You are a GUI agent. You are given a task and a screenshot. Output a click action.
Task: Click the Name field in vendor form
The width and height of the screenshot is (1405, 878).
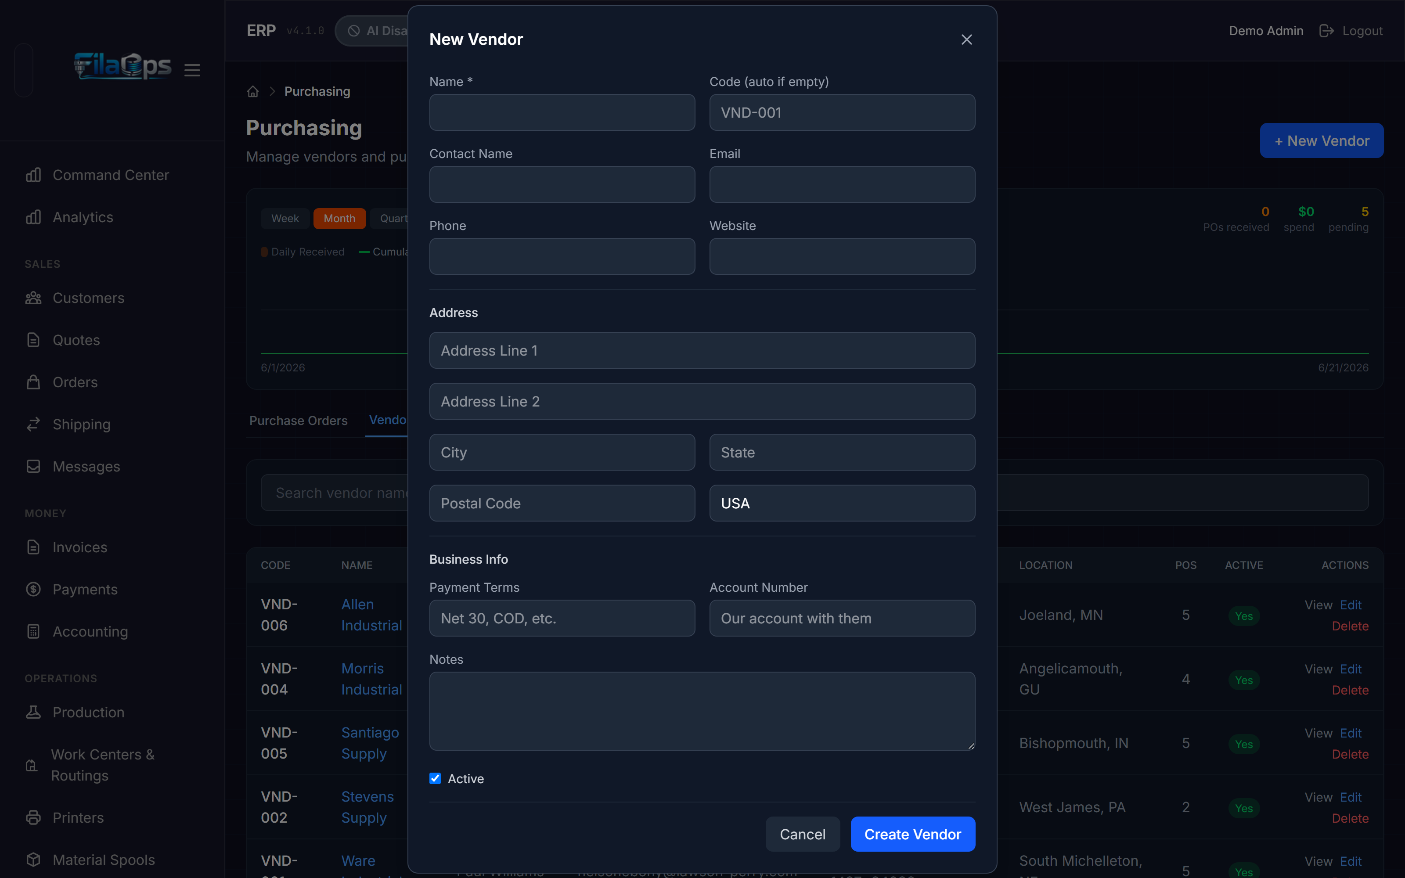(x=562, y=112)
